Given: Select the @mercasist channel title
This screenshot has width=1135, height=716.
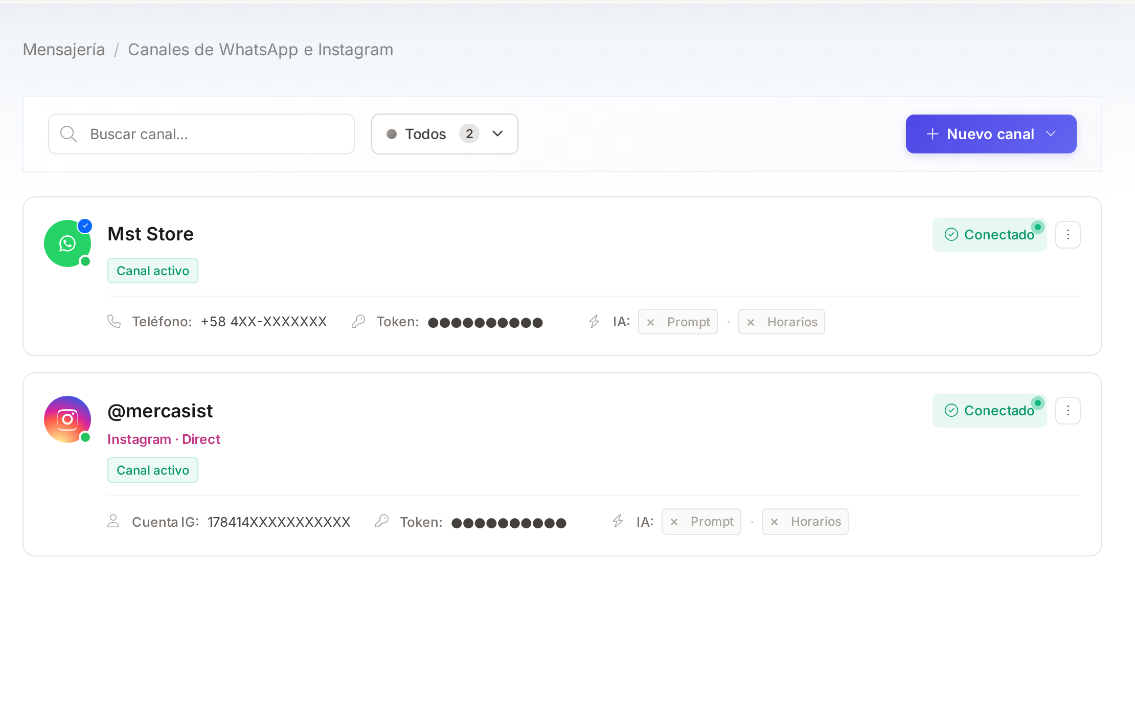Looking at the screenshot, I should (x=160, y=411).
